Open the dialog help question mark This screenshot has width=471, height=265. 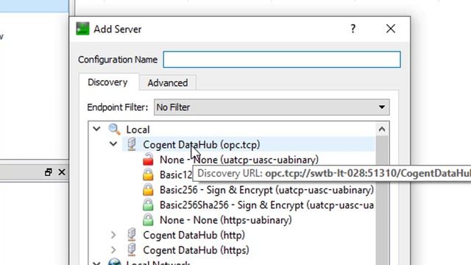point(353,29)
